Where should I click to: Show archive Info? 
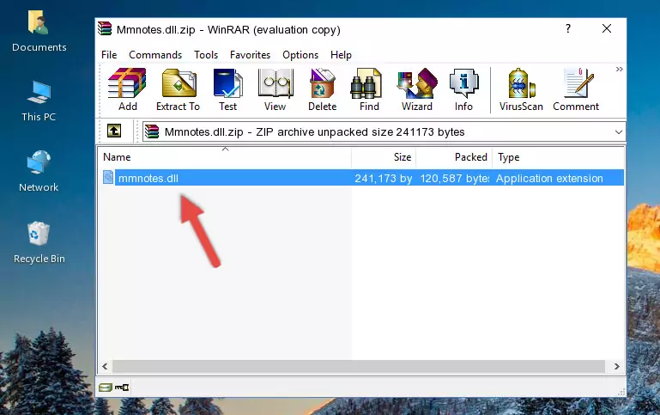coord(463,89)
